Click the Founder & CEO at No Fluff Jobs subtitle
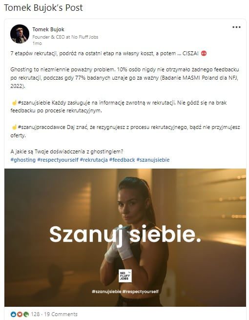 [65, 37]
